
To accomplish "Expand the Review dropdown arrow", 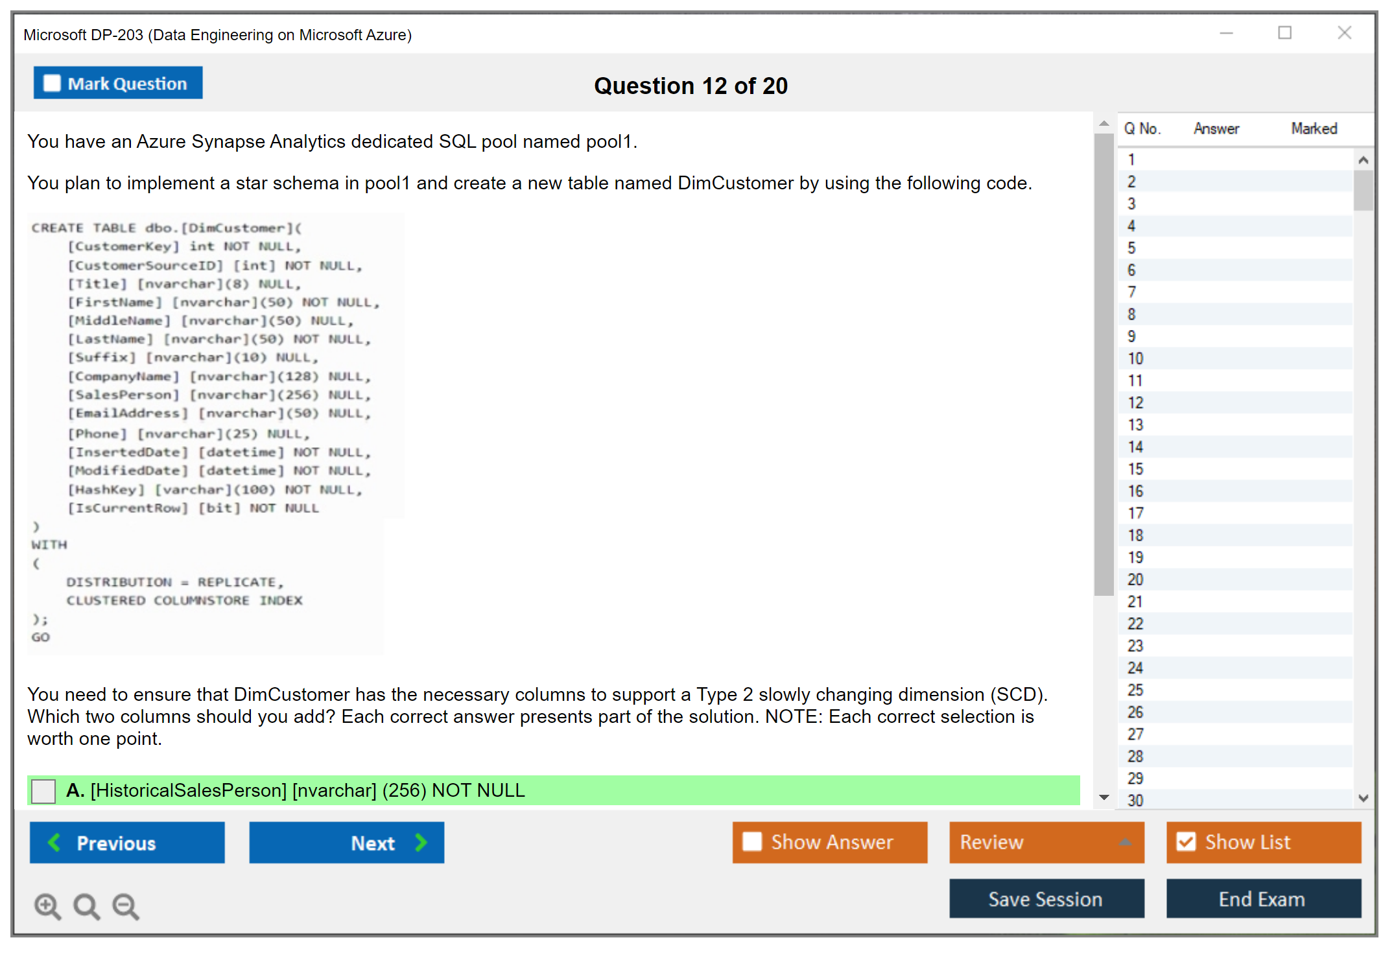I will click(1125, 842).
